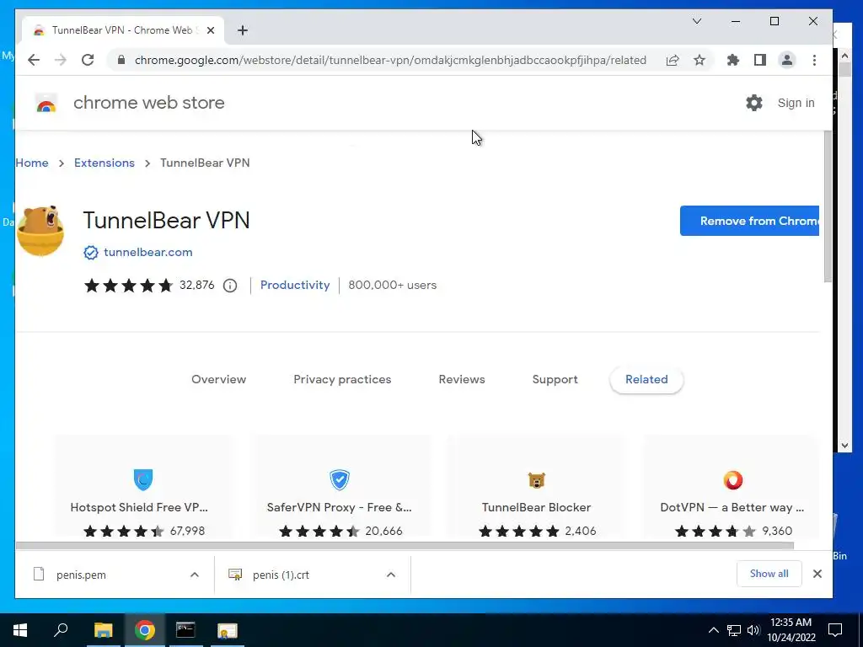The image size is (863, 647).
Task: Switch to Support tab
Action: click(555, 379)
